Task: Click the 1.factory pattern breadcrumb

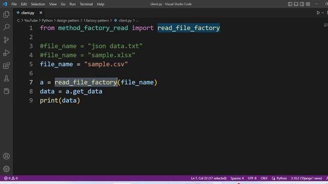Action: 96,20
